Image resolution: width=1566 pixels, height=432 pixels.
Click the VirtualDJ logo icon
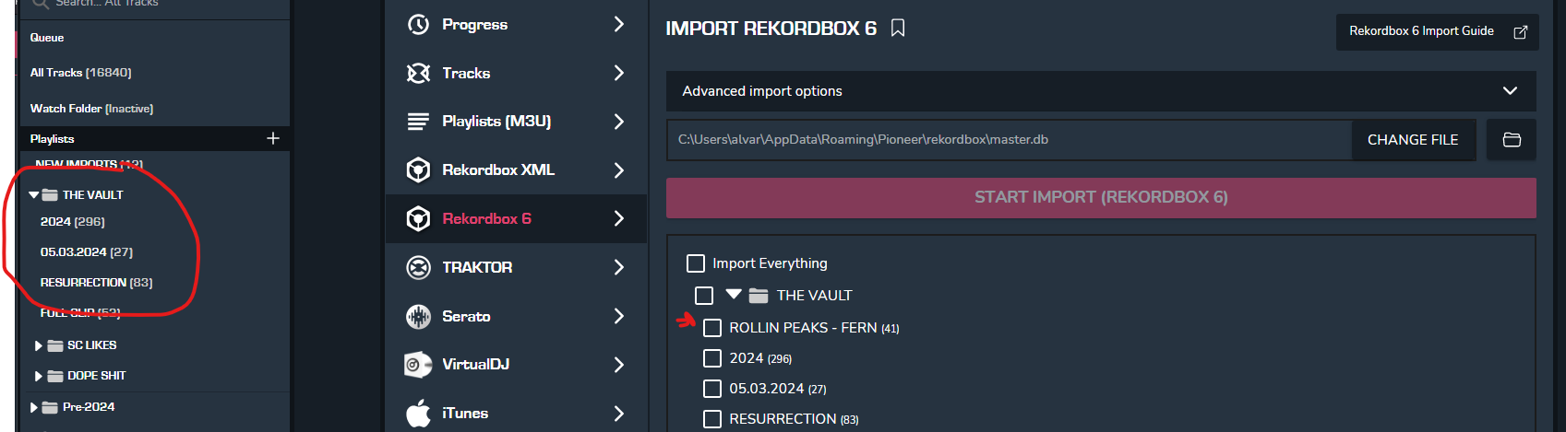pos(419,365)
